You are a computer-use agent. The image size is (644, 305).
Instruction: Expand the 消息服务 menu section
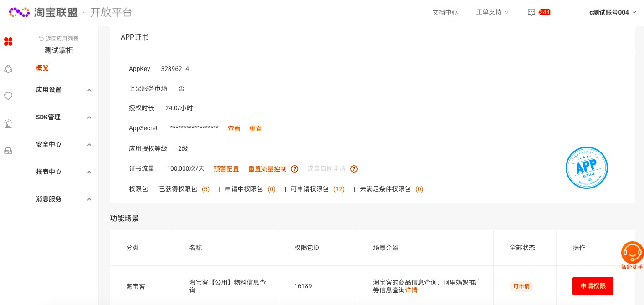pos(64,199)
